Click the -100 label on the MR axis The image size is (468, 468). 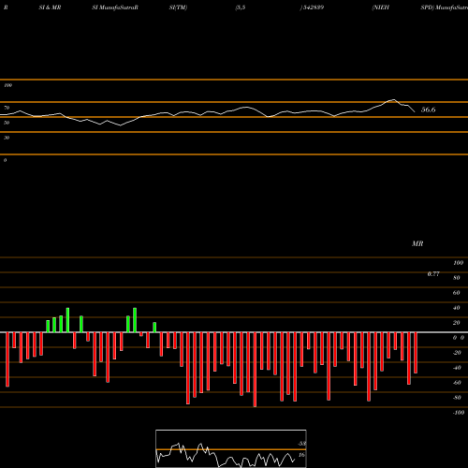[x=459, y=413]
